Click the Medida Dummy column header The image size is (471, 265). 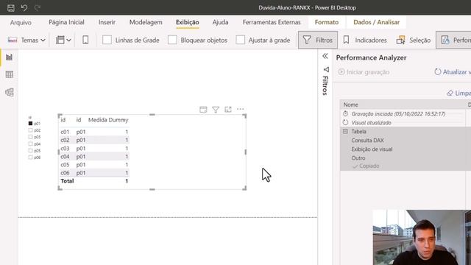[108, 120]
